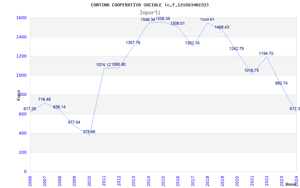
Task: Click the 2023 x-axis year label
Action: point(282,181)
